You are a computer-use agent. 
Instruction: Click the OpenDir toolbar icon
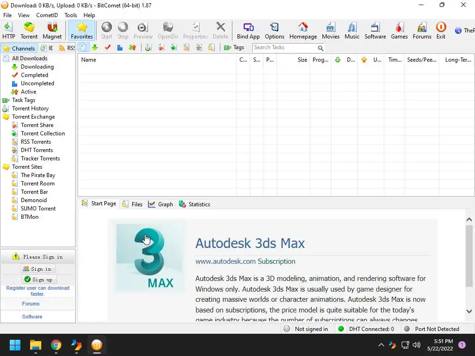point(168,31)
